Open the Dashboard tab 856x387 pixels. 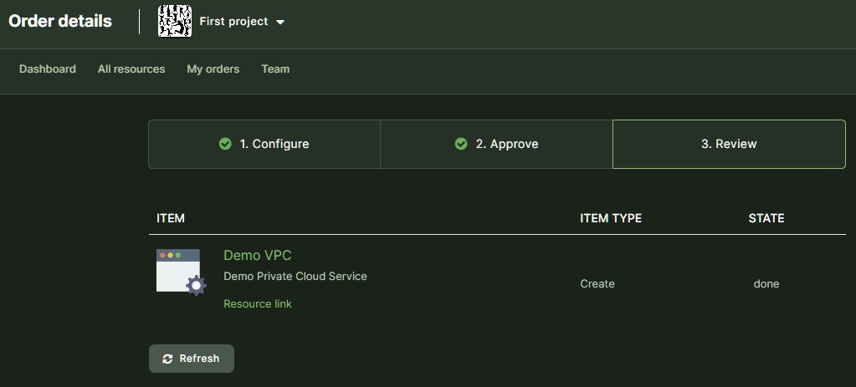pos(48,69)
